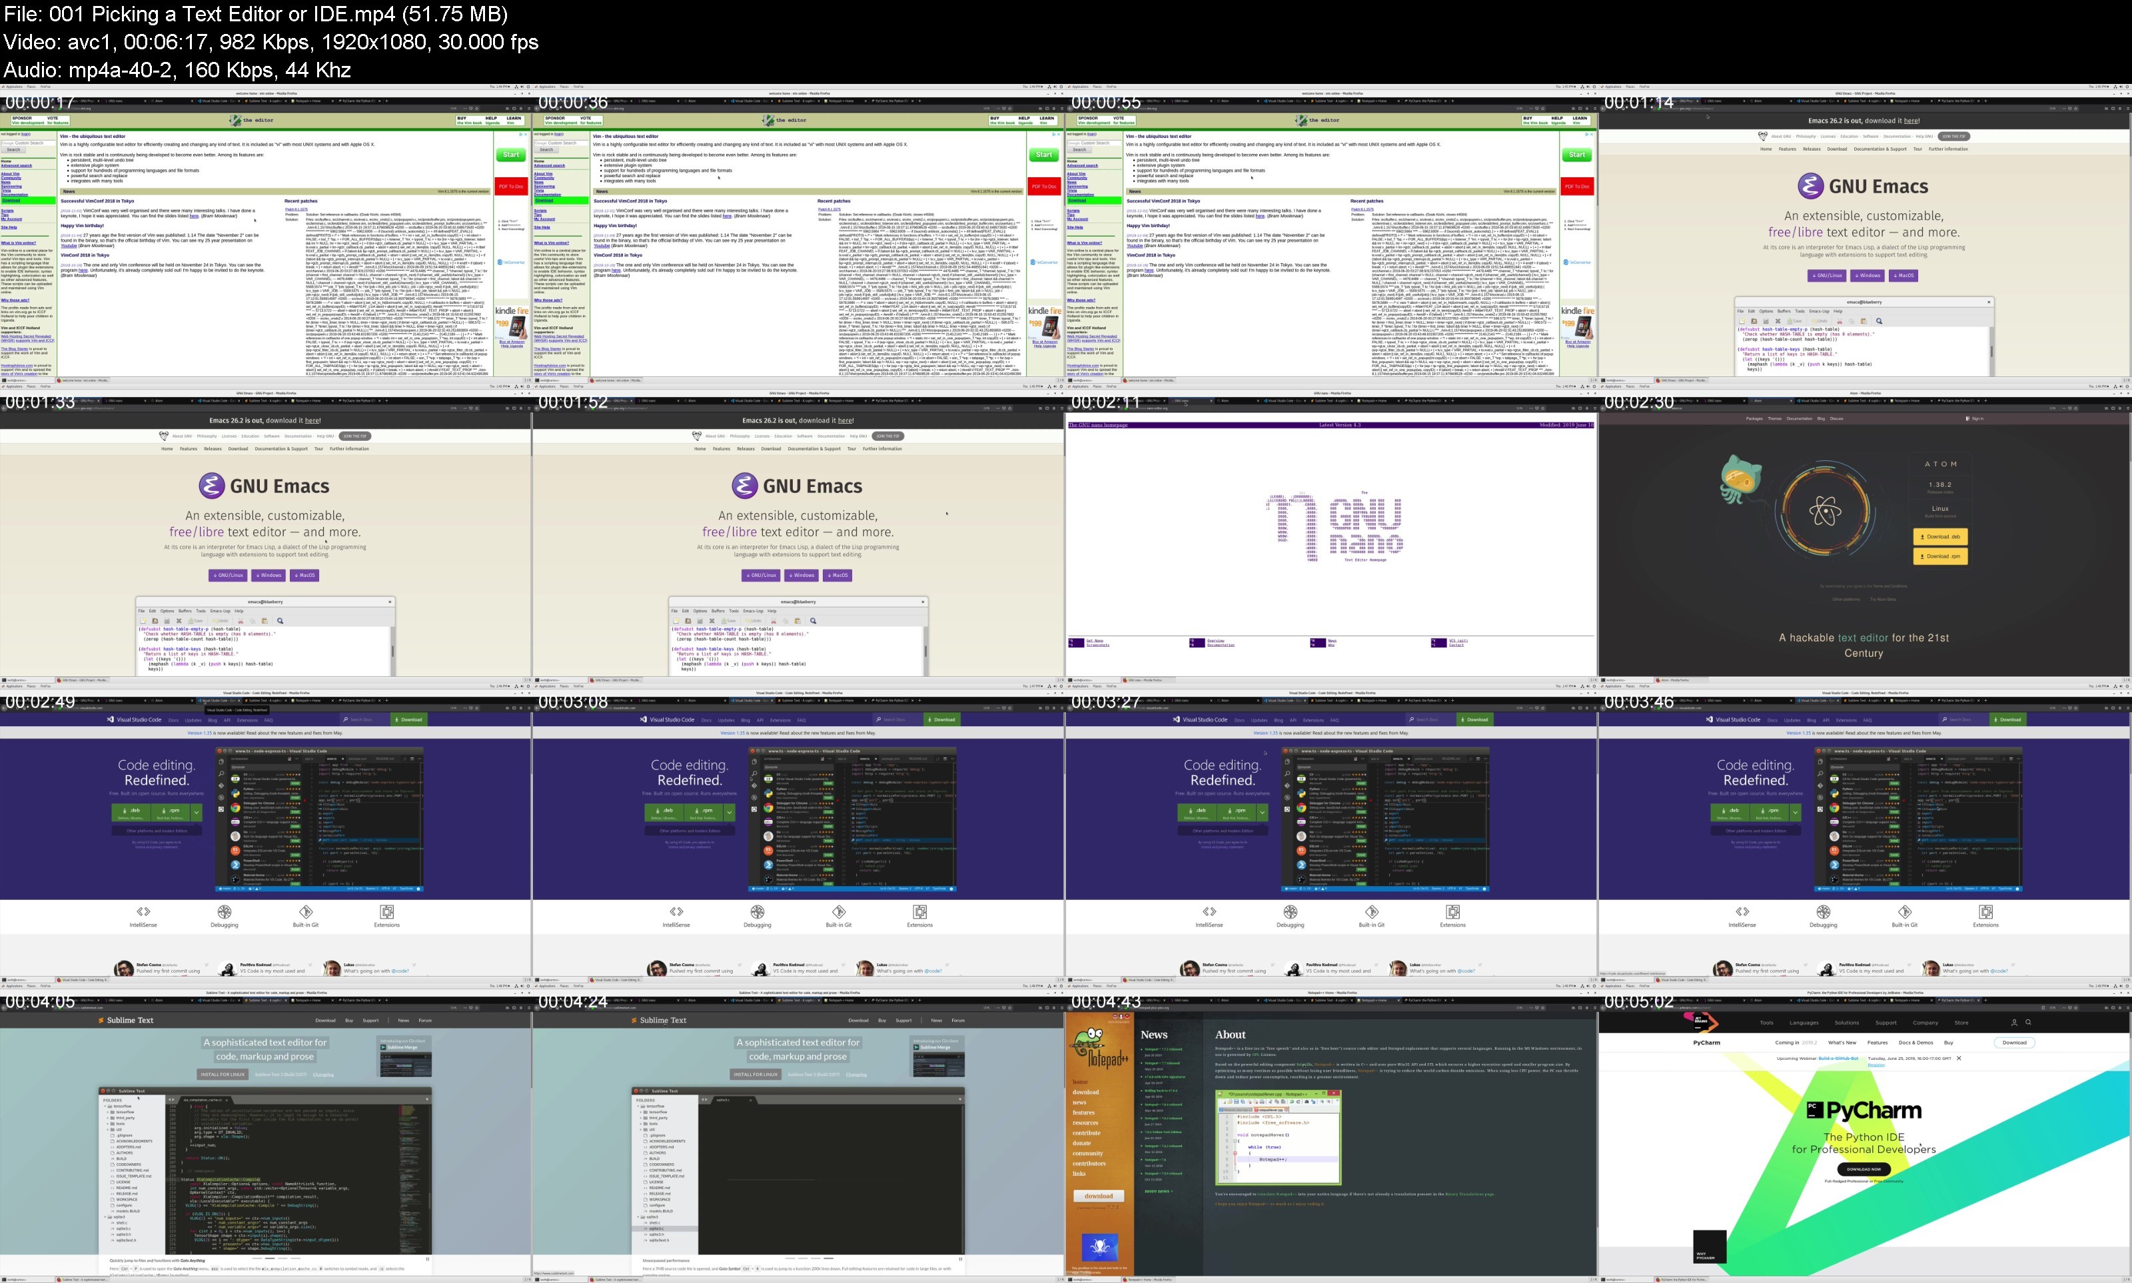2132x1283 pixels.
Task: Click the search magnifier on JetBrains header
Action: [2028, 1022]
